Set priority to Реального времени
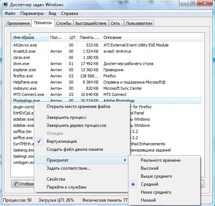This screenshot has width=215, height=206. point(160,160)
